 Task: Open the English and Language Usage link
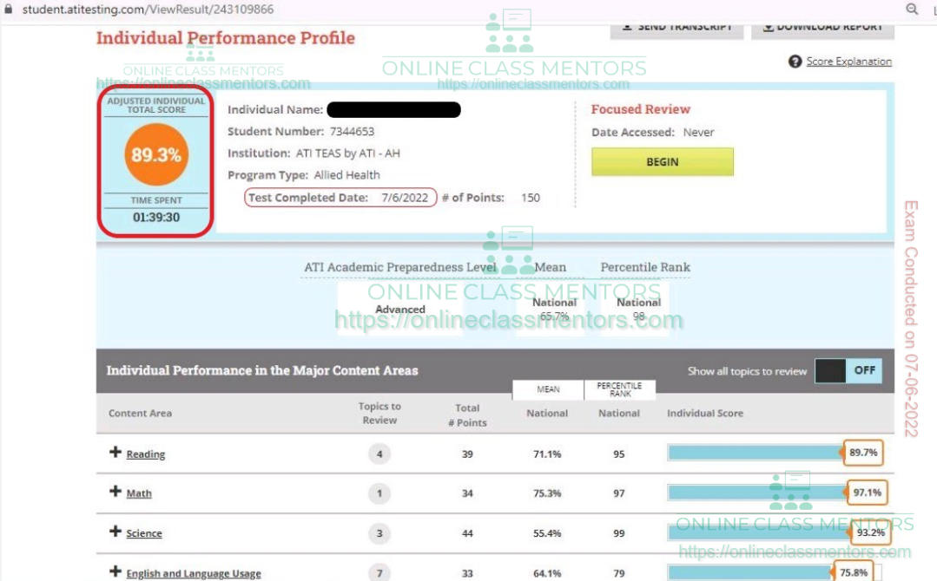(x=193, y=573)
